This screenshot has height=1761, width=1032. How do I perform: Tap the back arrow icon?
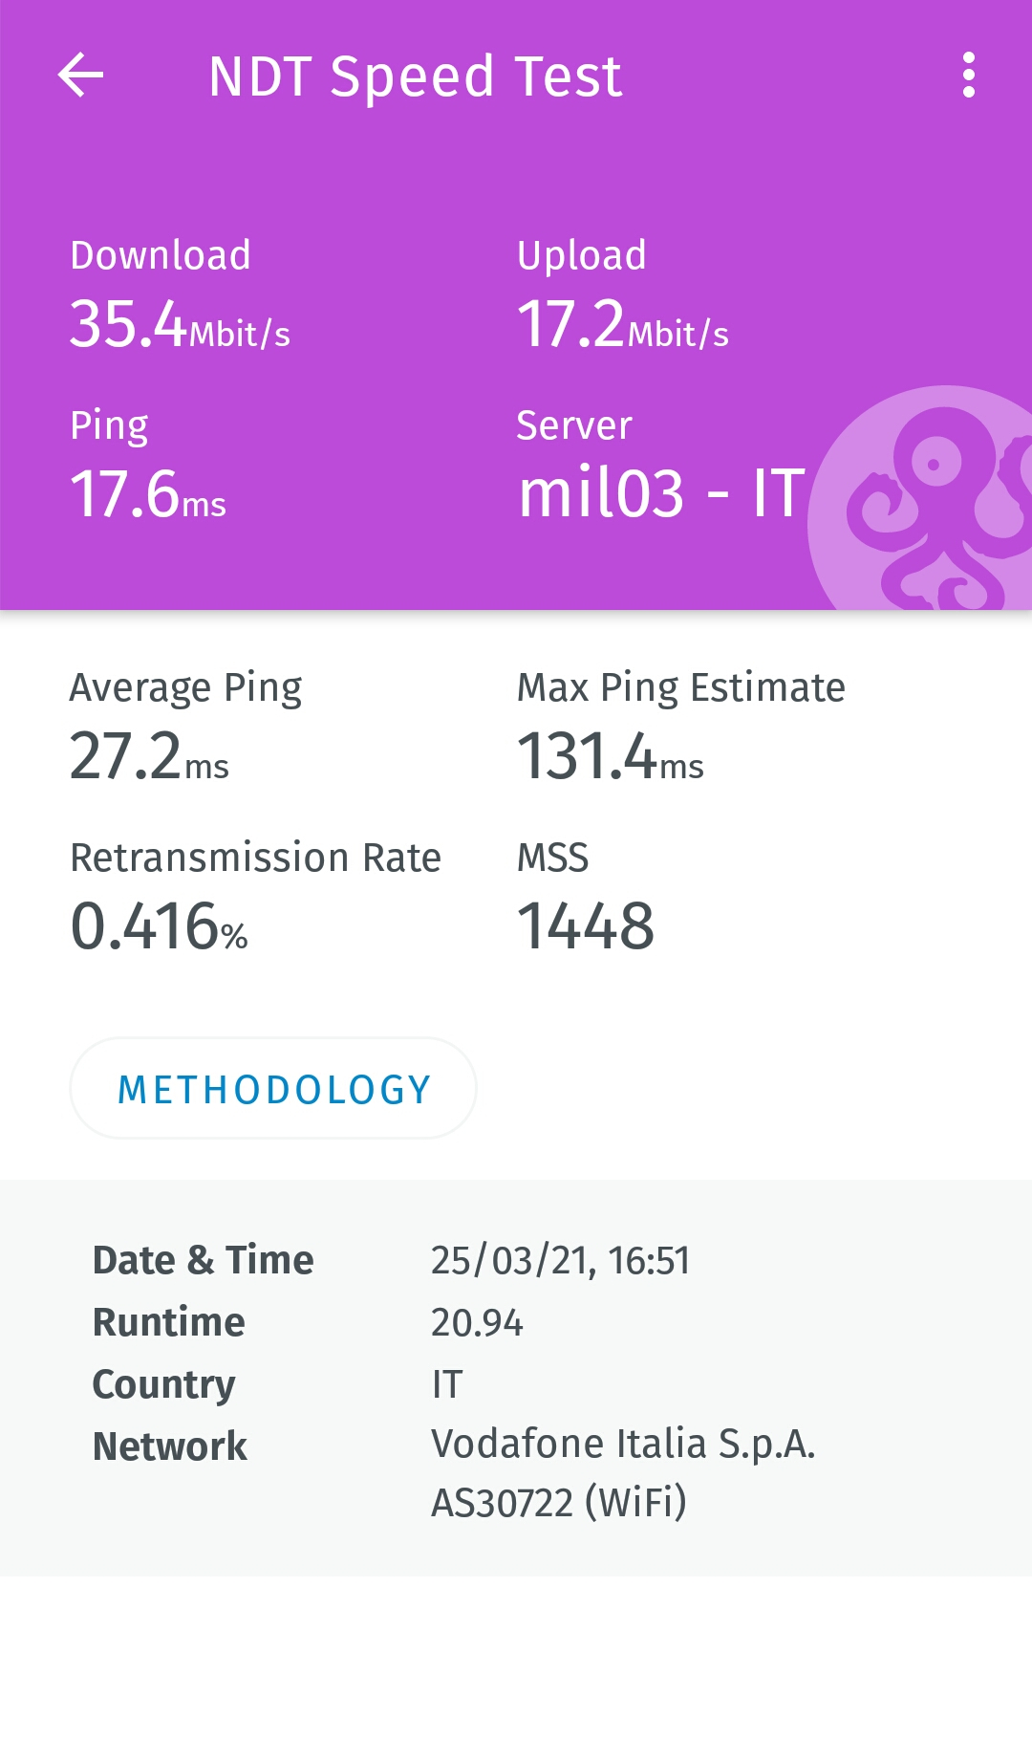81,76
